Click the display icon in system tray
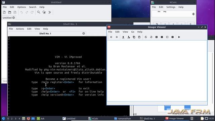Viewport: 215px width, 121px height. (206, 118)
